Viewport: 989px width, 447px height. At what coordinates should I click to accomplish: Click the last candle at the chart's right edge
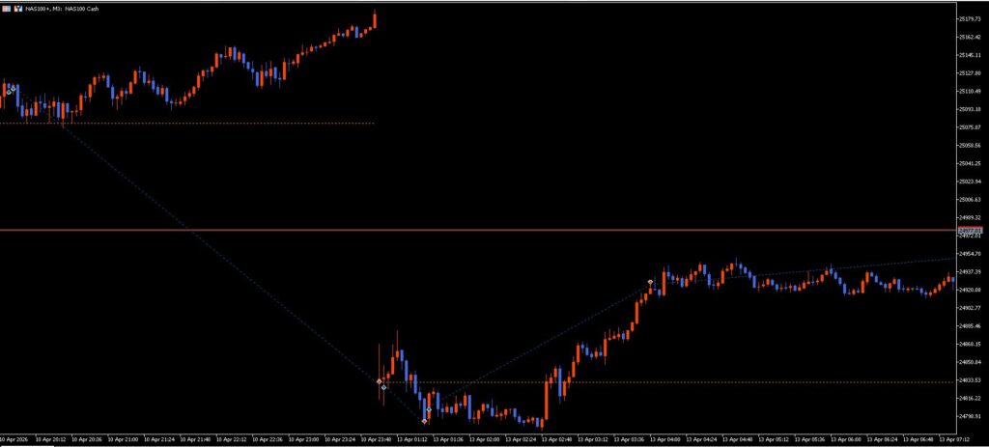tap(951, 281)
